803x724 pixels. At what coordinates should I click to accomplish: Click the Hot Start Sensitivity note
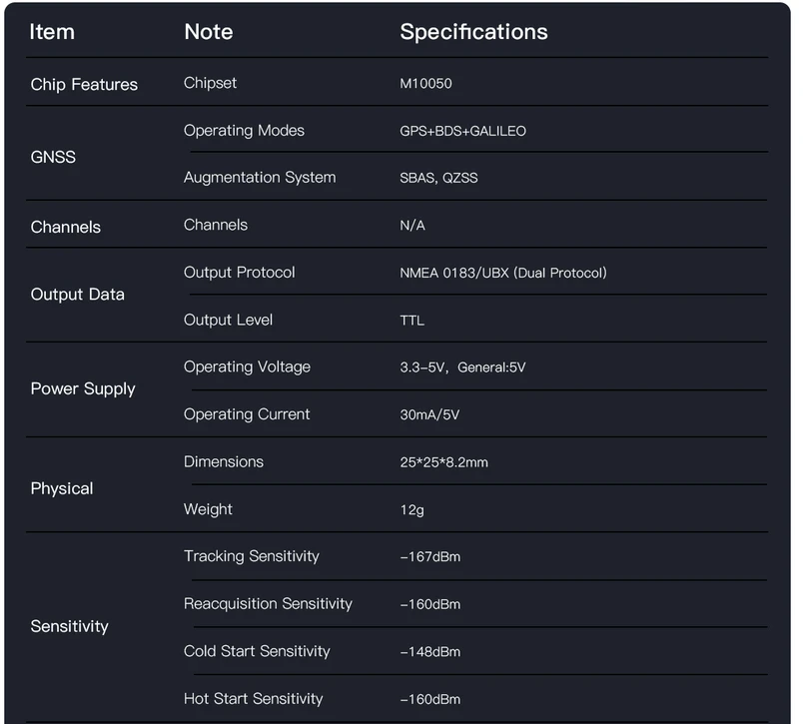[253, 699]
